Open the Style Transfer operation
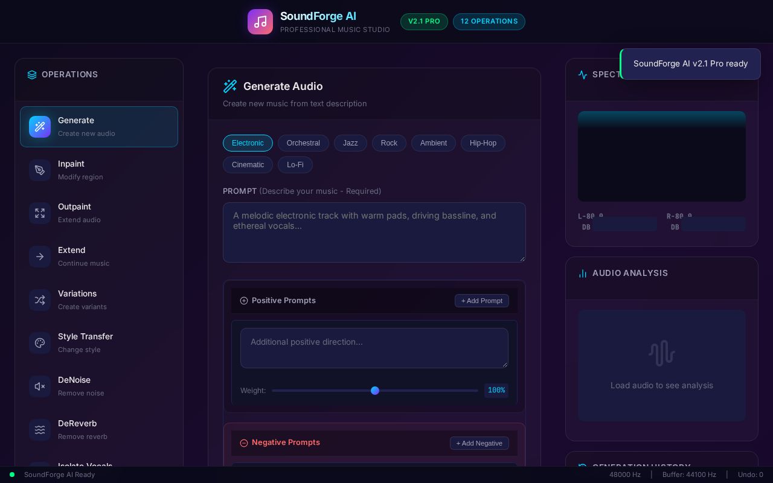The width and height of the screenshot is (773, 483). [99, 343]
